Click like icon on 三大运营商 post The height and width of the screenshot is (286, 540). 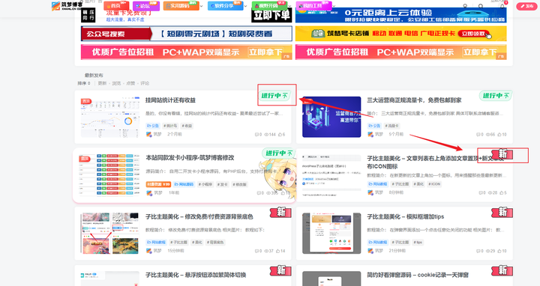tap(499, 135)
